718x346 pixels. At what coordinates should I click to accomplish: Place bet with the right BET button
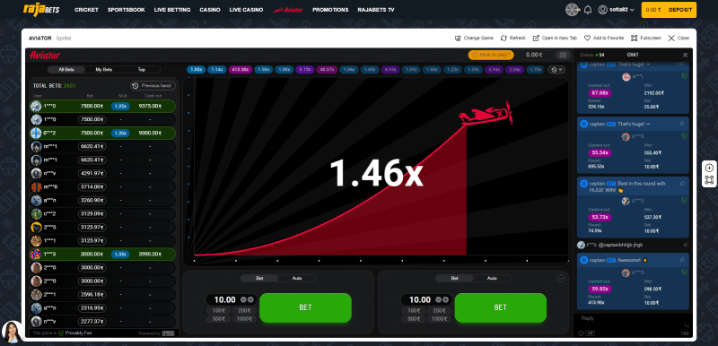tap(501, 307)
